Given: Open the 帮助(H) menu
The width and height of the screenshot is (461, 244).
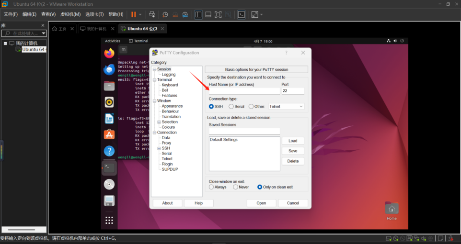Looking at the screenshot, I should 116,14.
